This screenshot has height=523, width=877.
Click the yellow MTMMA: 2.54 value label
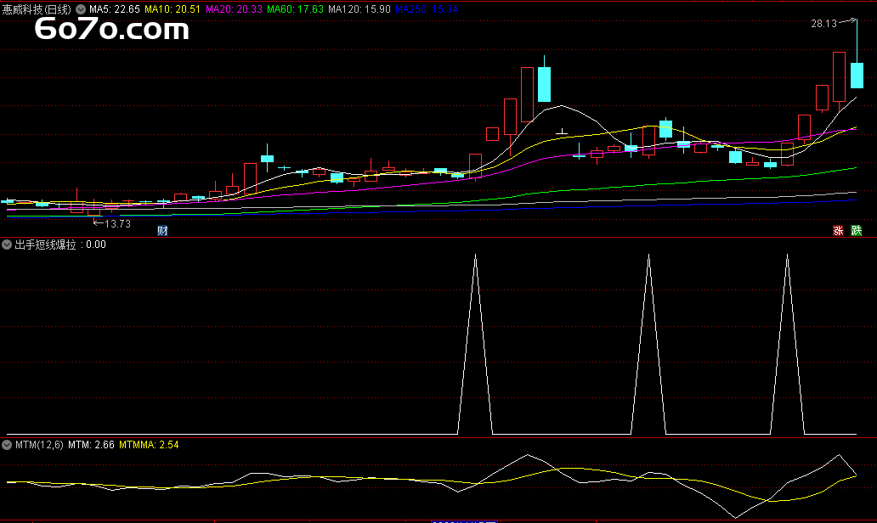pos(149,444)
